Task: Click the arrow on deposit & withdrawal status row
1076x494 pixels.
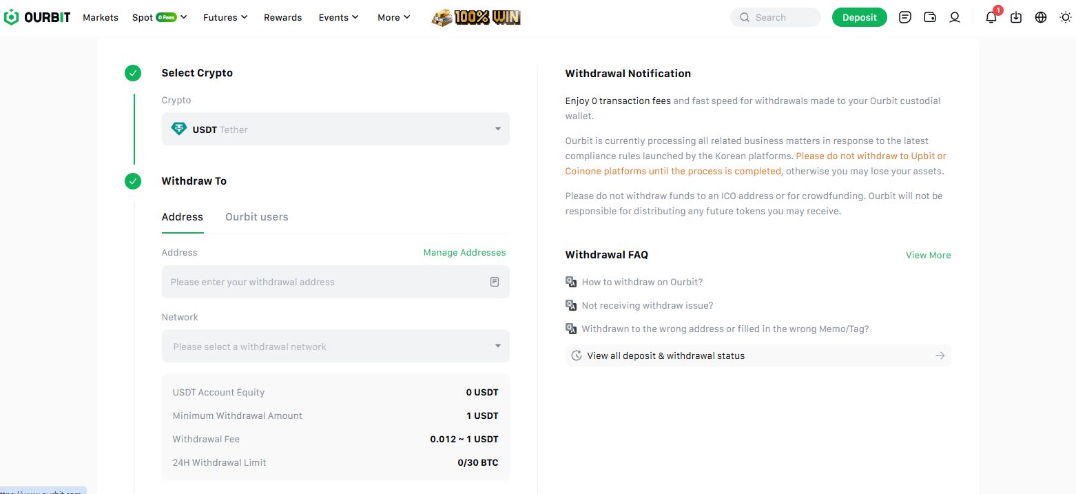Action: (x=940, y=356)
